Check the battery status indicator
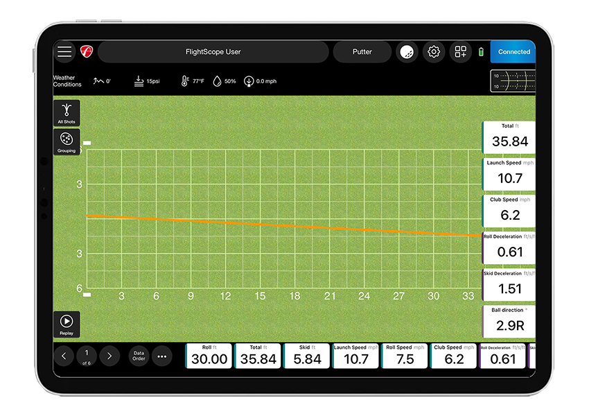The width and height of the screenshot is (589, 416). coord(482,52)
